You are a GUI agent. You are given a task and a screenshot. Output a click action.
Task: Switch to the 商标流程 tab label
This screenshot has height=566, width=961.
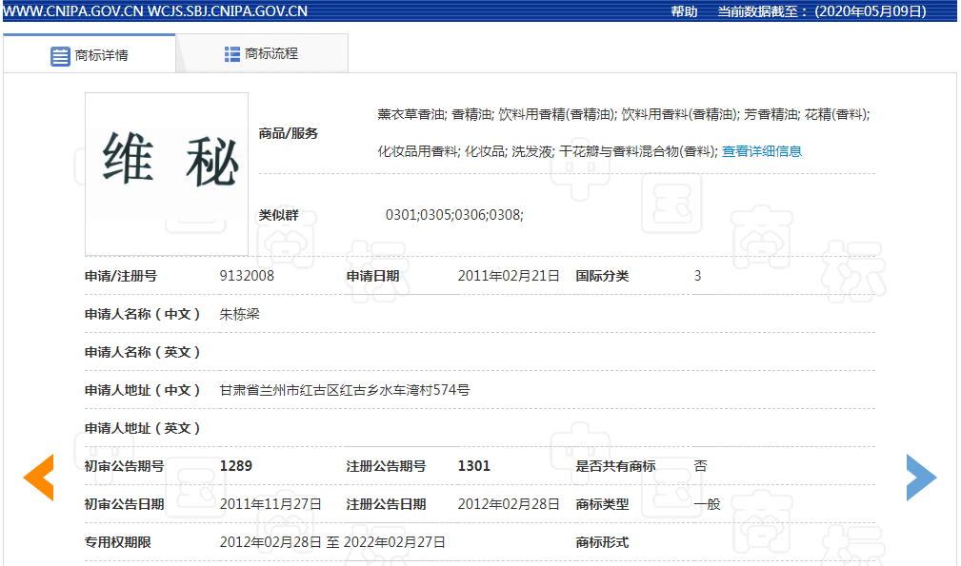(271, 54)
